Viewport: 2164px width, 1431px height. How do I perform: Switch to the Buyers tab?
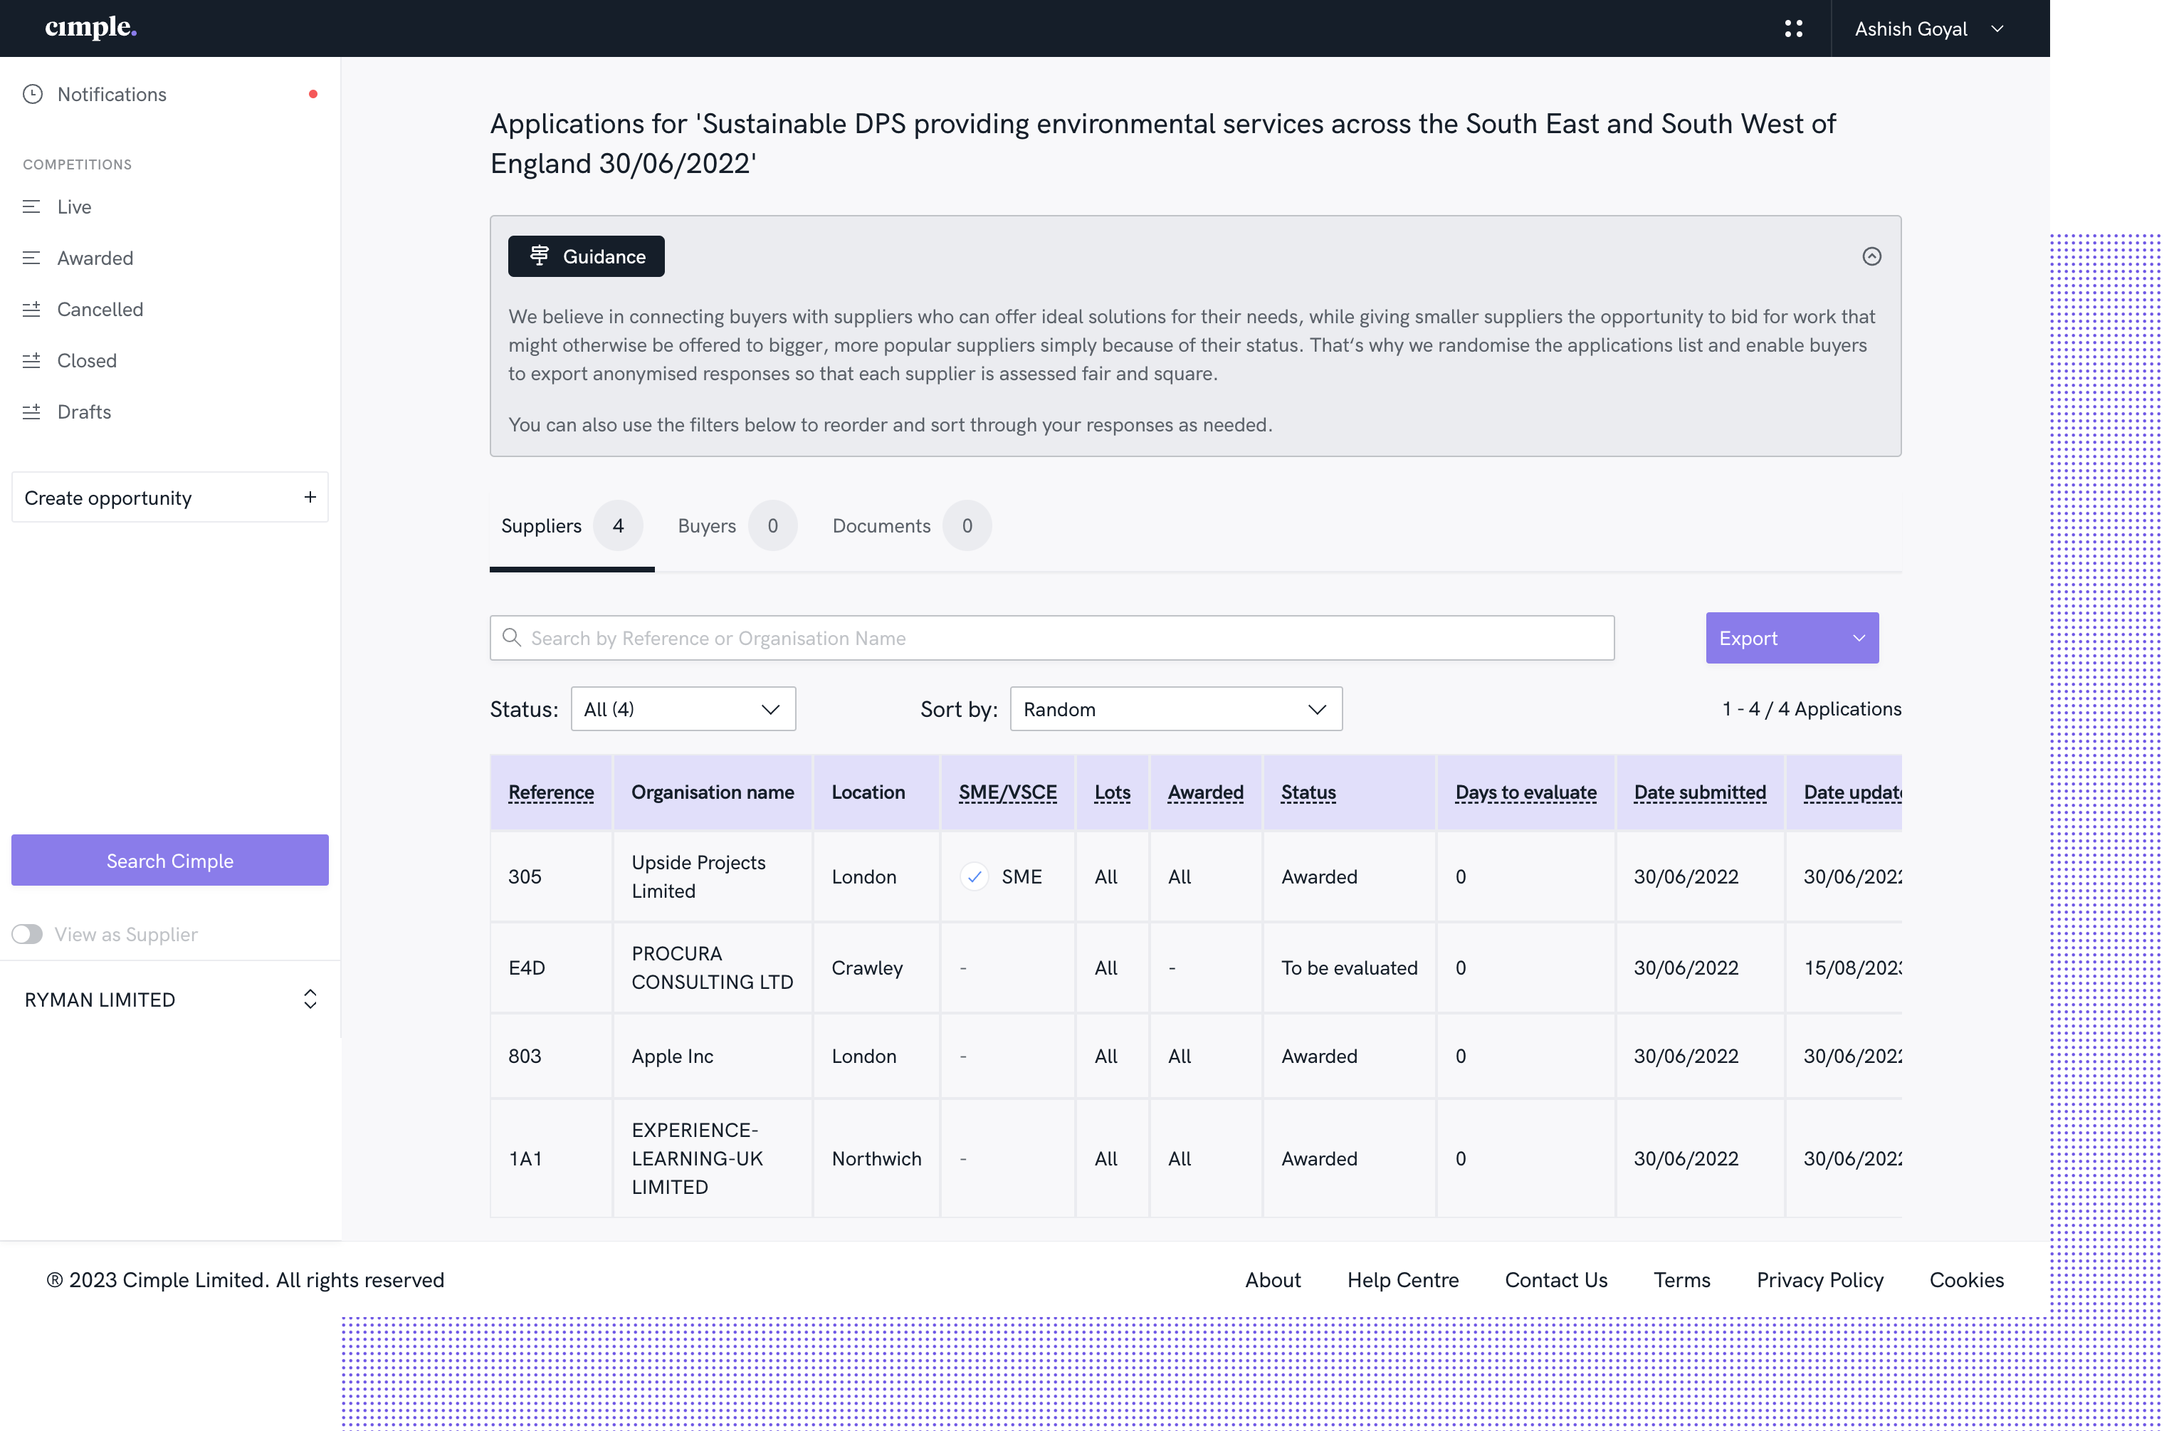707,525
